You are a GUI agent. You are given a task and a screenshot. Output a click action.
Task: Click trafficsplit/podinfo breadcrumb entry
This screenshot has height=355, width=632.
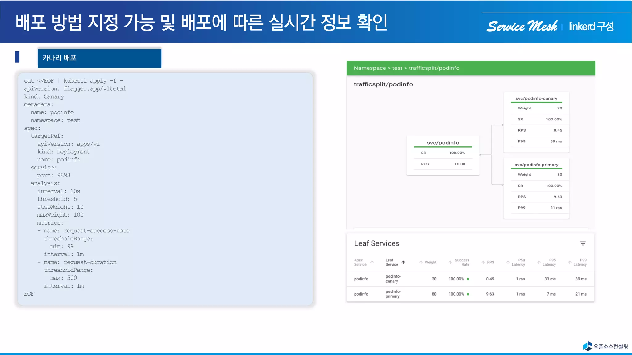(434, 68)
